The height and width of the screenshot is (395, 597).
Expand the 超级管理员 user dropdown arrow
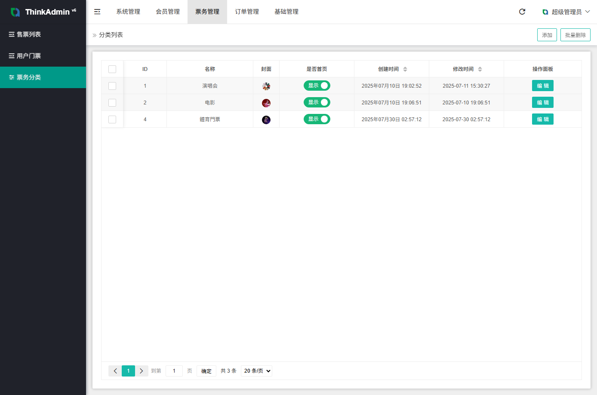(588, 12)
